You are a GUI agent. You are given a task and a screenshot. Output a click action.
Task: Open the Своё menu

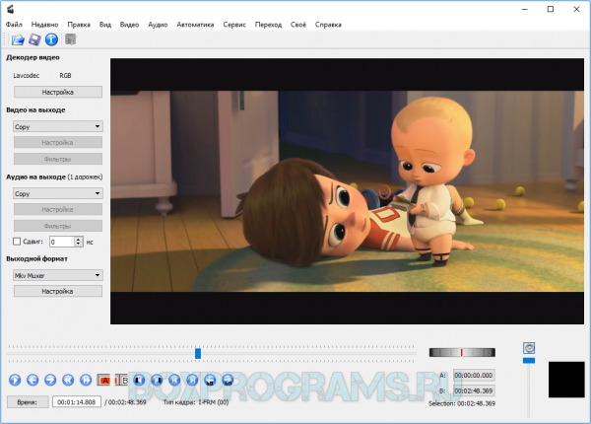tap(298, 25)
